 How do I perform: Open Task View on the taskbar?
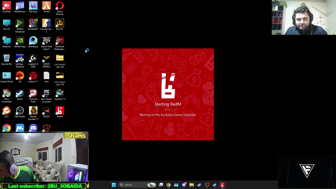[x=161, y=185]
